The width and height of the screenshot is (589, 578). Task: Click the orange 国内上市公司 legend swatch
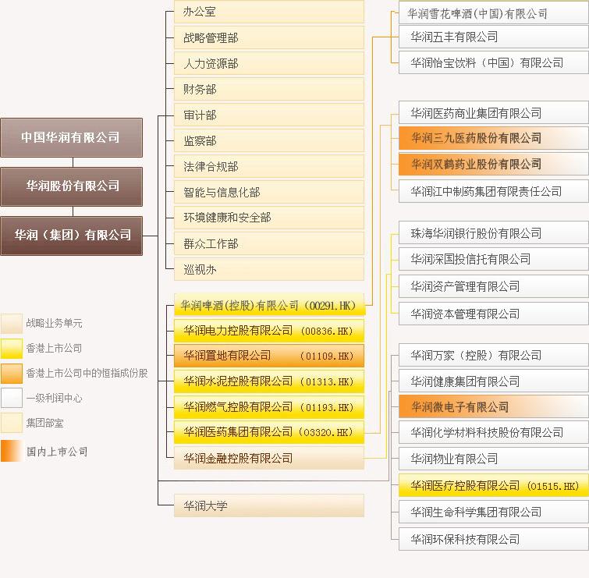coord(12,451)
